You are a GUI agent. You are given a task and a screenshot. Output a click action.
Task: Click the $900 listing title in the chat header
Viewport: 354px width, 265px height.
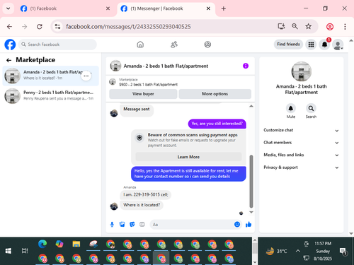(x=149, y=85)
